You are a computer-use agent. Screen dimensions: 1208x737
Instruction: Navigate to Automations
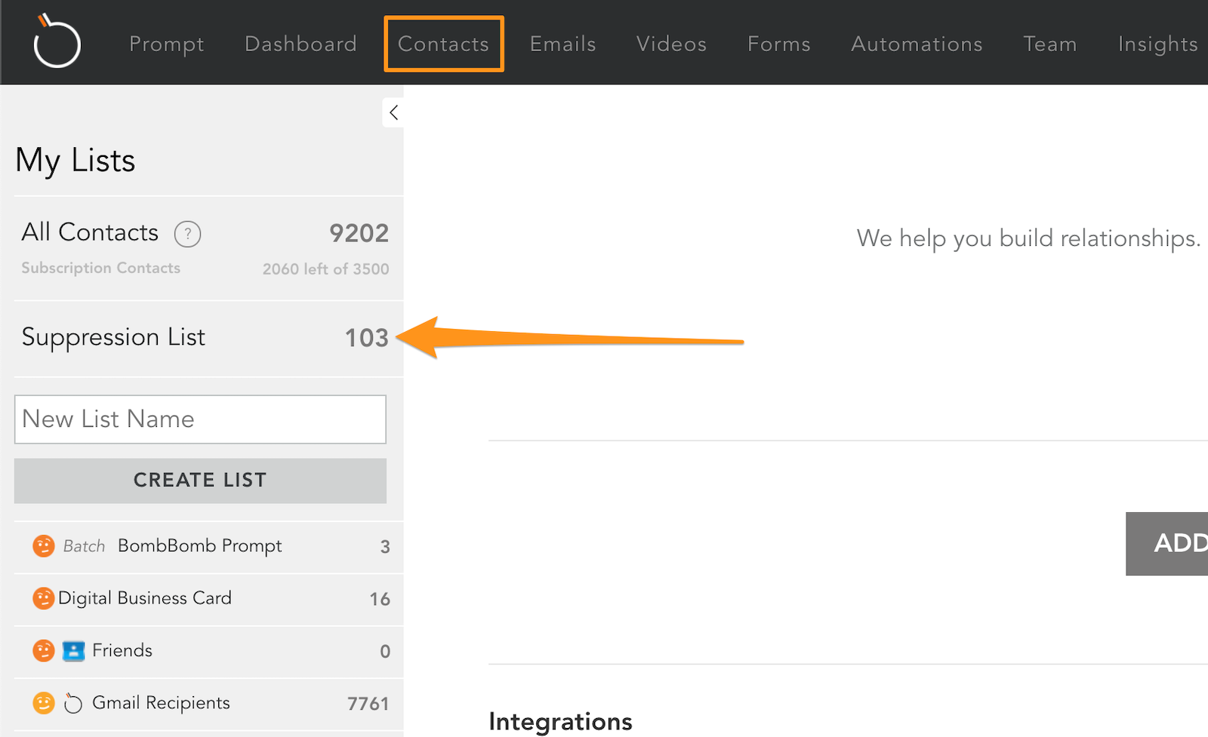click(x=917, y=44)
